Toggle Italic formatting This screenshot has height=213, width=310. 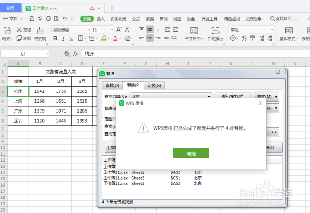(63, 38)
